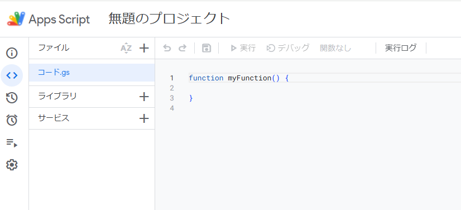461x210 pixels.
Task: Open Project Settings gear icon
Action: 12,165
